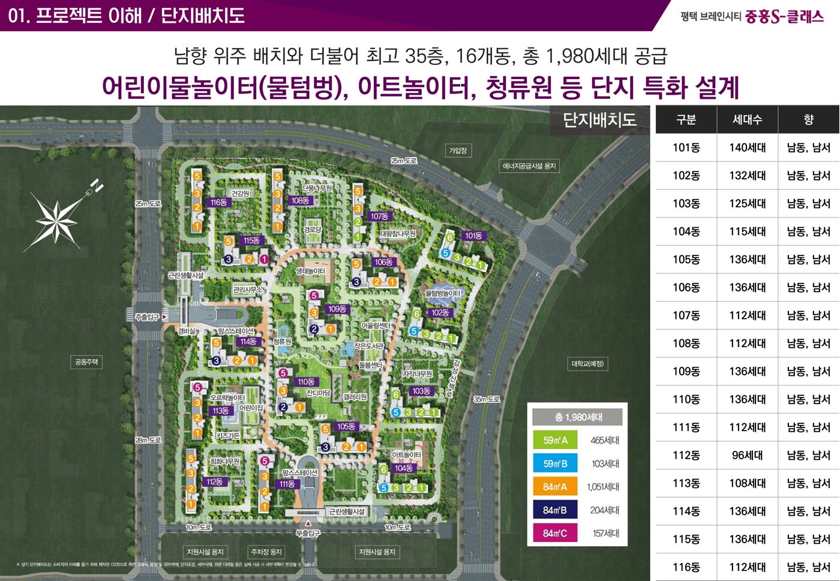
Task: Click the 회화나무원 label
Action: pyautogui.click(x=224, y=461)
